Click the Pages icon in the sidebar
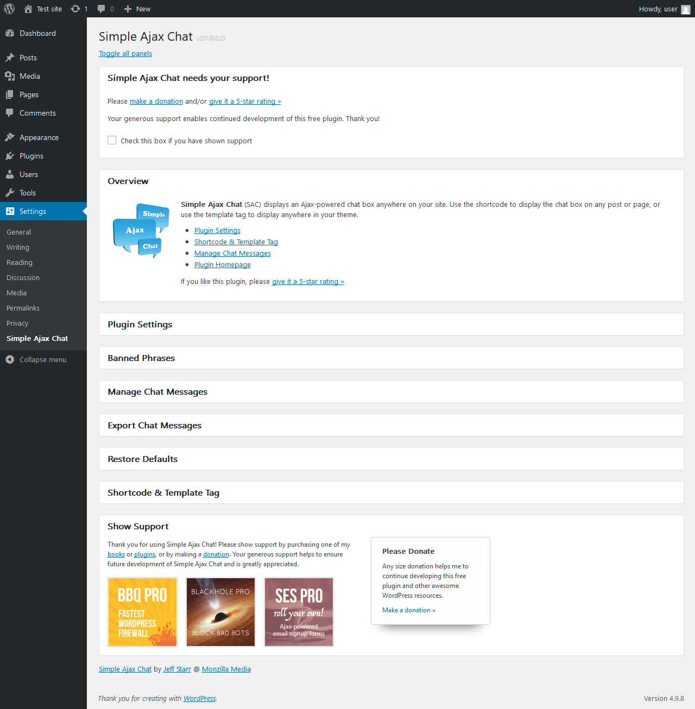695x709 pixels. [x=10, y=94]
